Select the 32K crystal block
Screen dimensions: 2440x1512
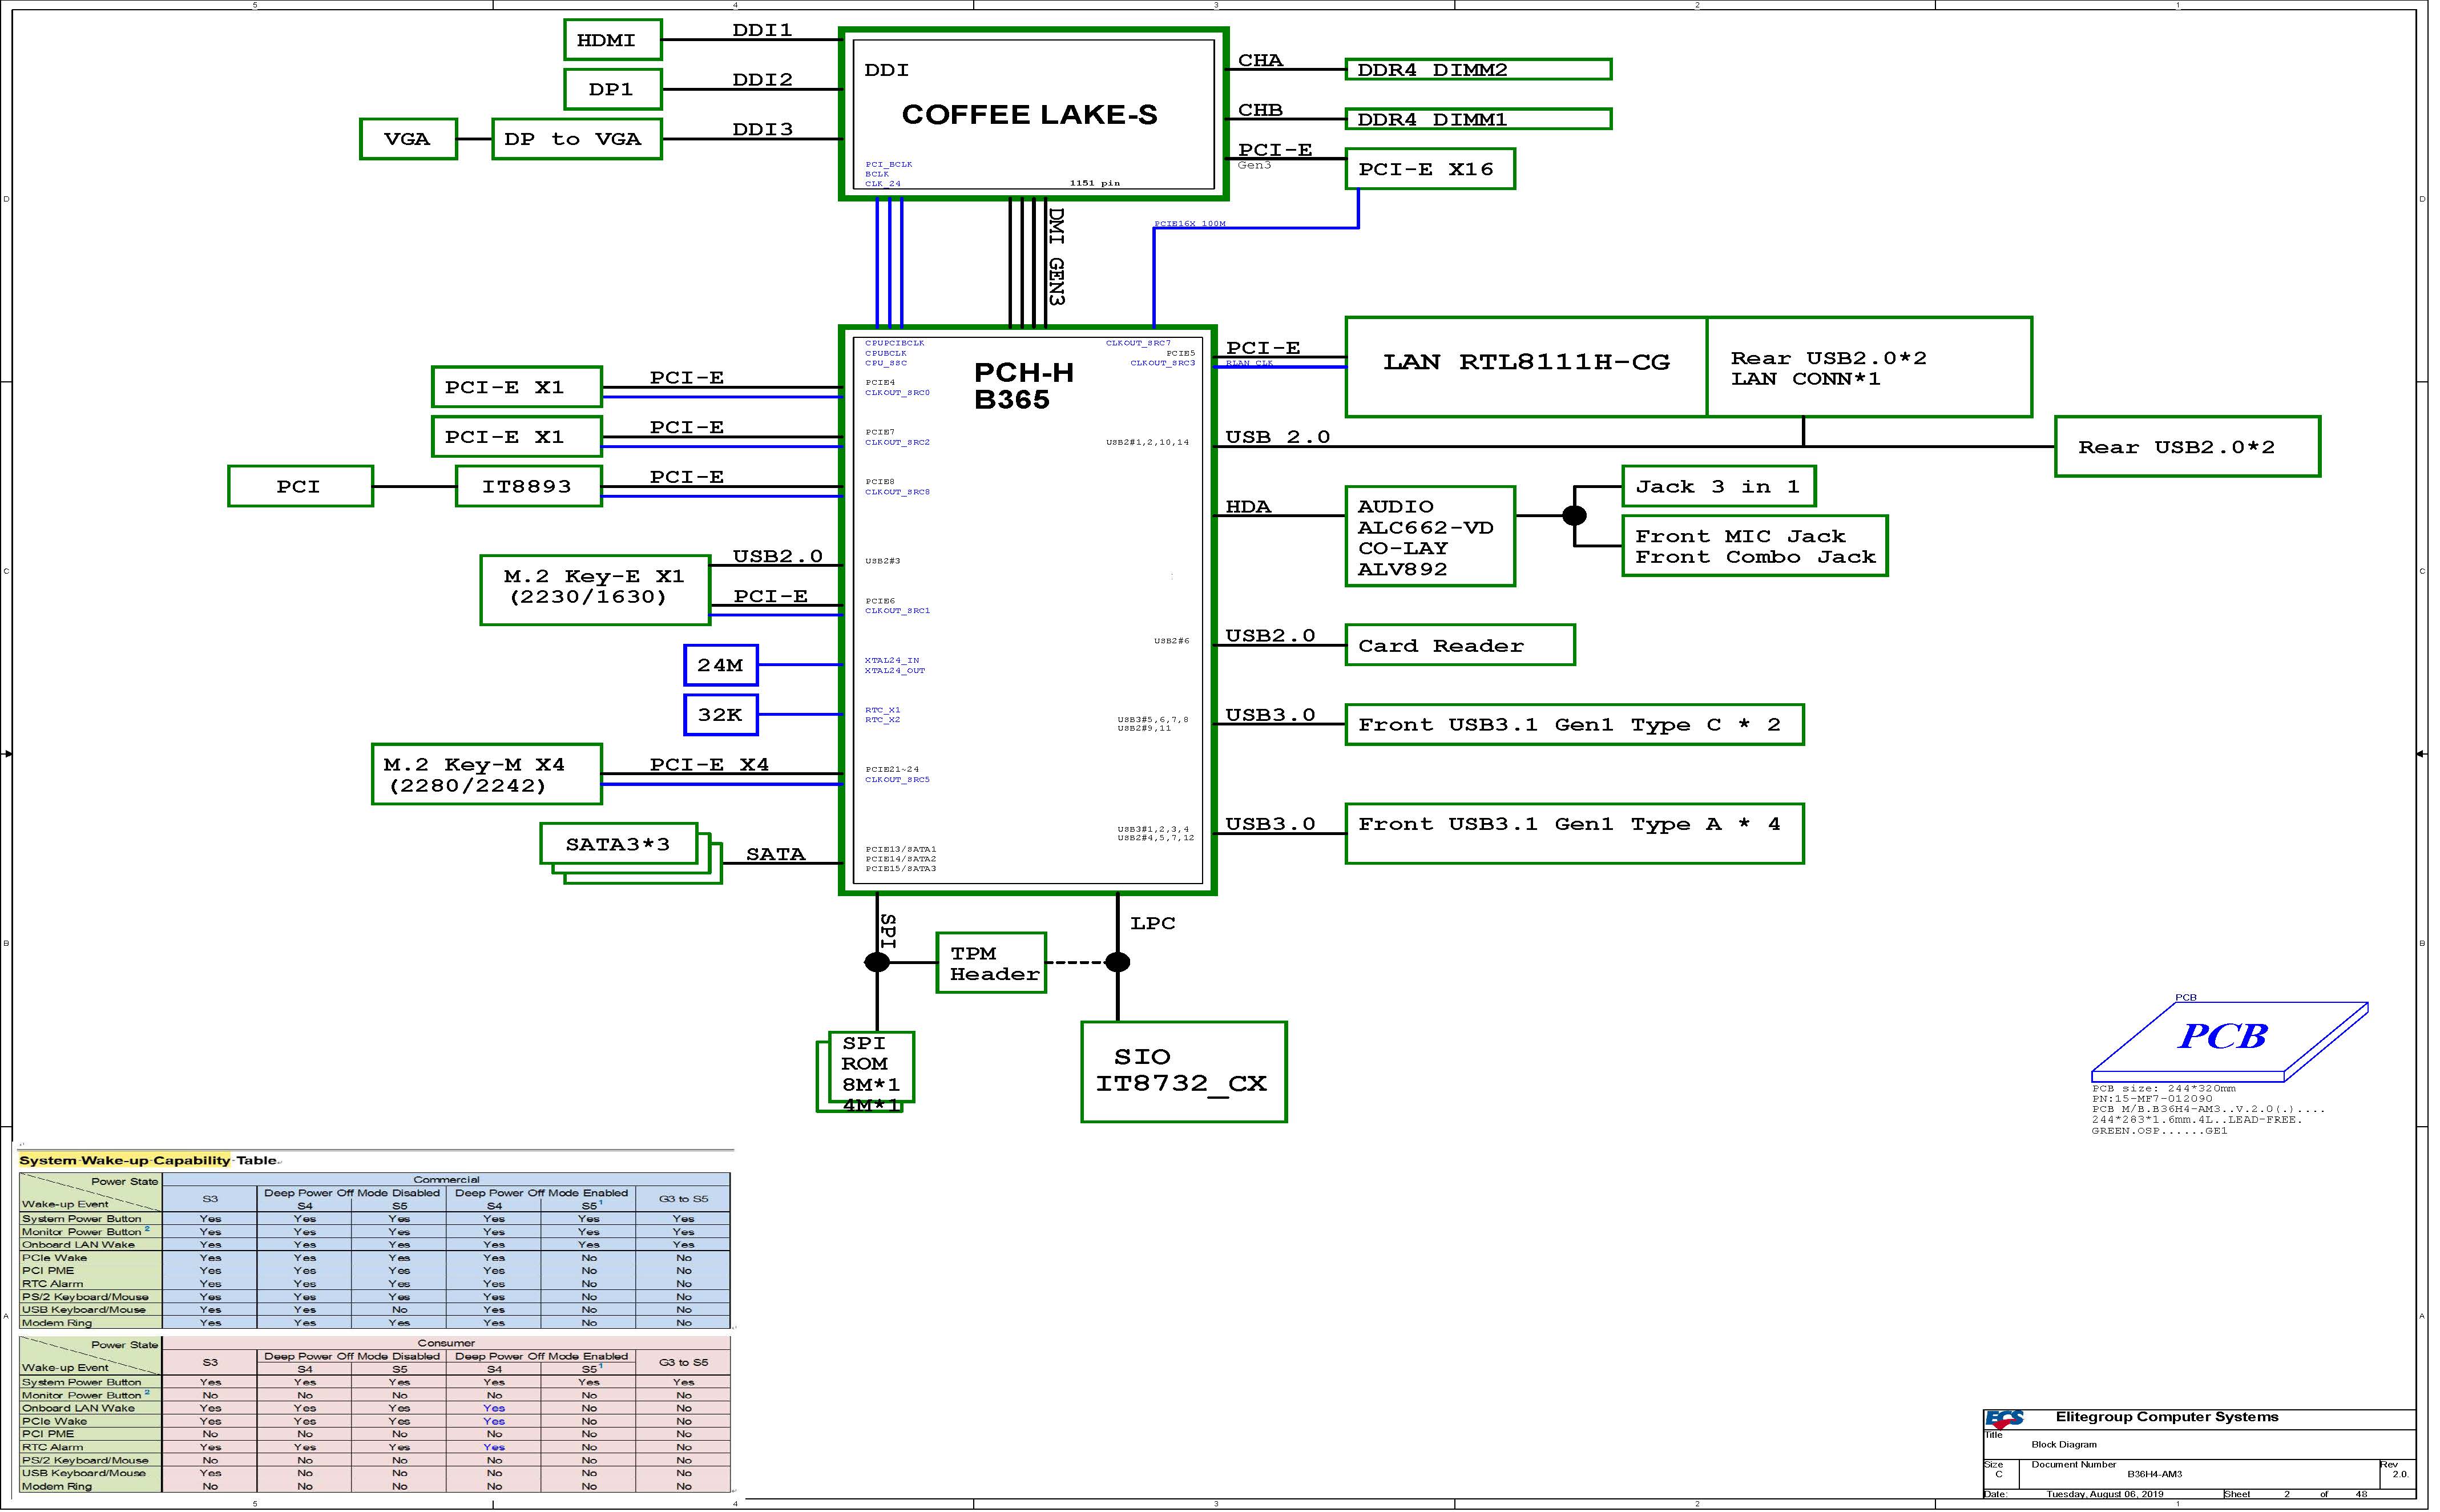[720, 715]
